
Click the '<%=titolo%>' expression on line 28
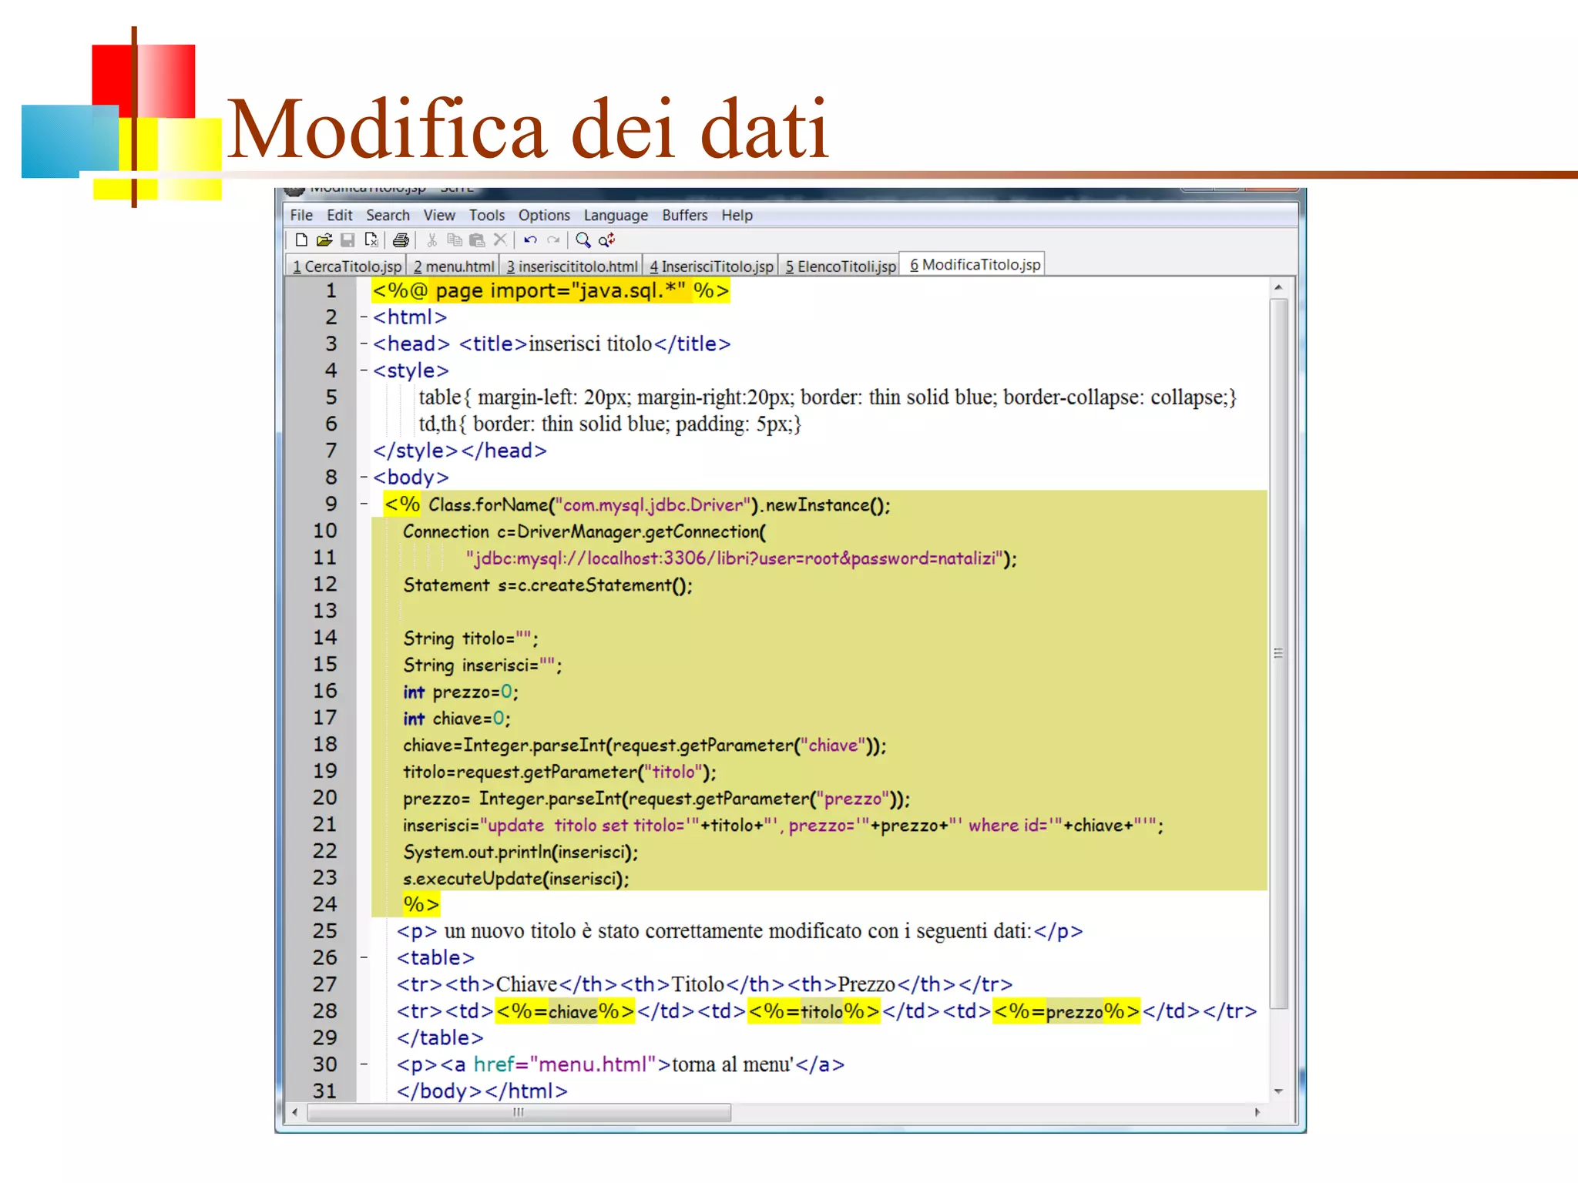pos(814,1011)
